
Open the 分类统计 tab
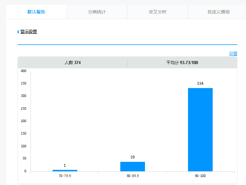(x=97, y=12)
